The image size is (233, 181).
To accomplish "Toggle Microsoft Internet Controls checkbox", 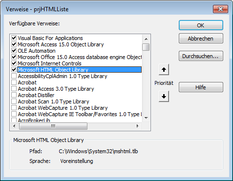I will click(14, 63).
